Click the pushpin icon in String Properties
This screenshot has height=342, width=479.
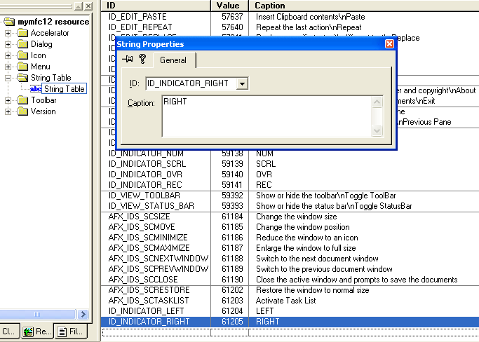[x=128, y=60]
